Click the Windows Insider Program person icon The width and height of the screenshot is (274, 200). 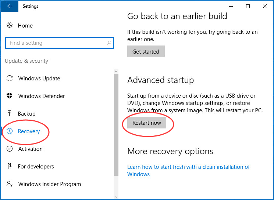tap(10, 184)
